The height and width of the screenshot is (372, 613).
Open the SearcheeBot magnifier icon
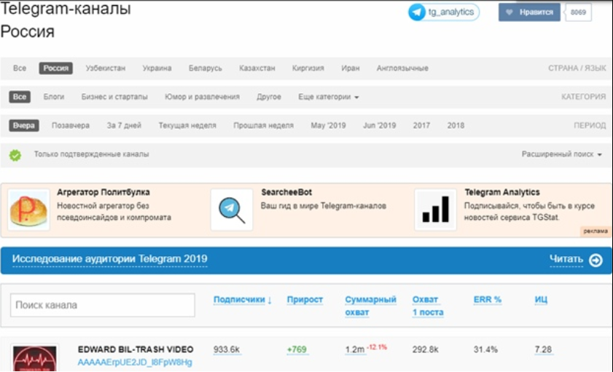click(232, 210)
